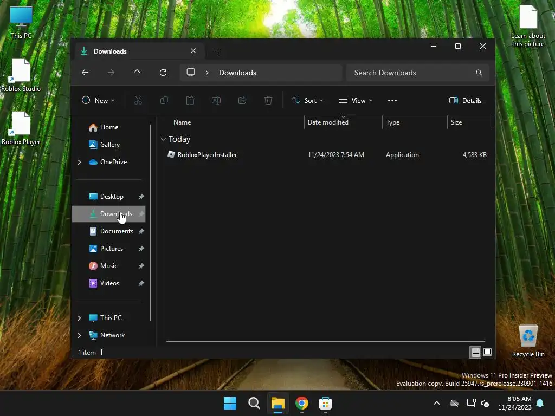Show hidden system tray icons
The width and height of the screenshot is (555, 416).
click(437, 403)
